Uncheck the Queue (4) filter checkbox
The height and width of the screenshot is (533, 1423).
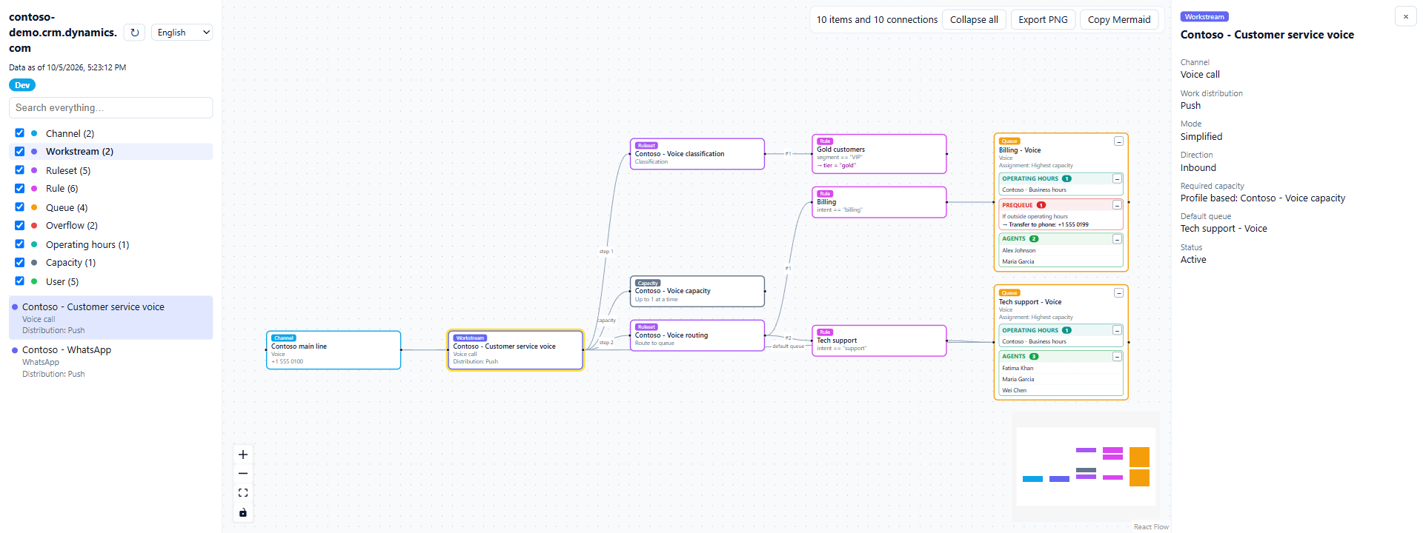[20, 207]
